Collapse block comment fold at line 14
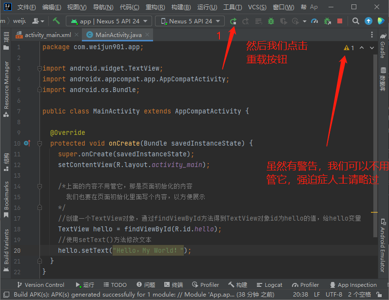The height and width of the screenshot is (300, 389). pos(39,186)
